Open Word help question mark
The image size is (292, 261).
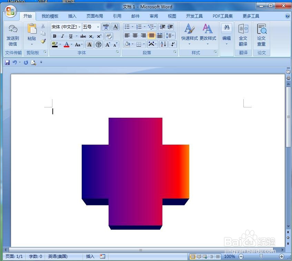287,16
